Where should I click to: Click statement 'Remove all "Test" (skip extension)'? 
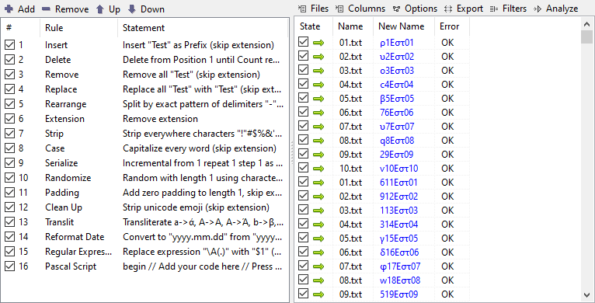191,75
